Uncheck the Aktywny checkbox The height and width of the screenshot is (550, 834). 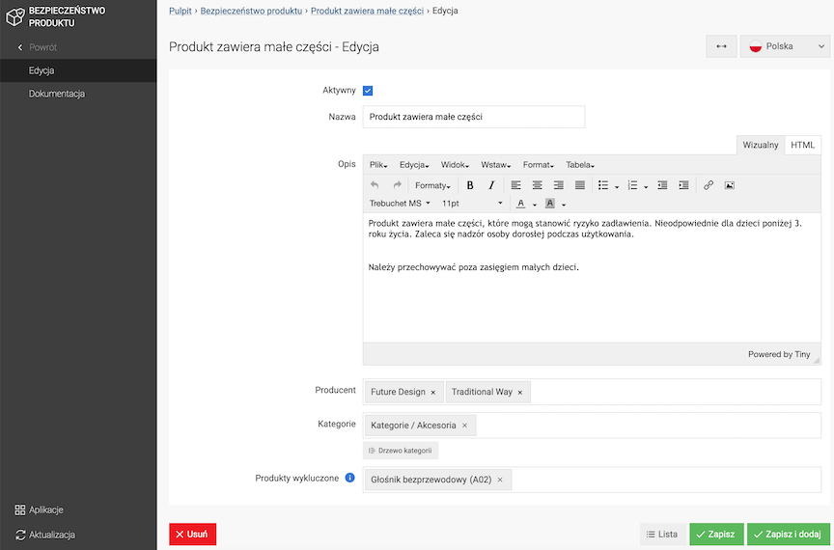[368, 91]
